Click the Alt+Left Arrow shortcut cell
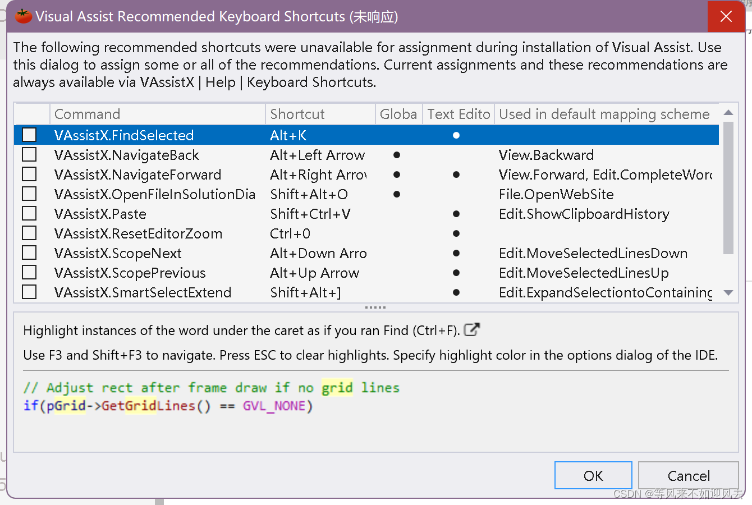This screenshot has height=505, width=752. coord(318,155)
